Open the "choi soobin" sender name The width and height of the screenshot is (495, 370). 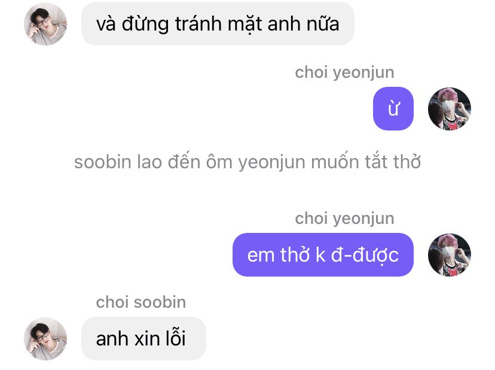(141, 302)
